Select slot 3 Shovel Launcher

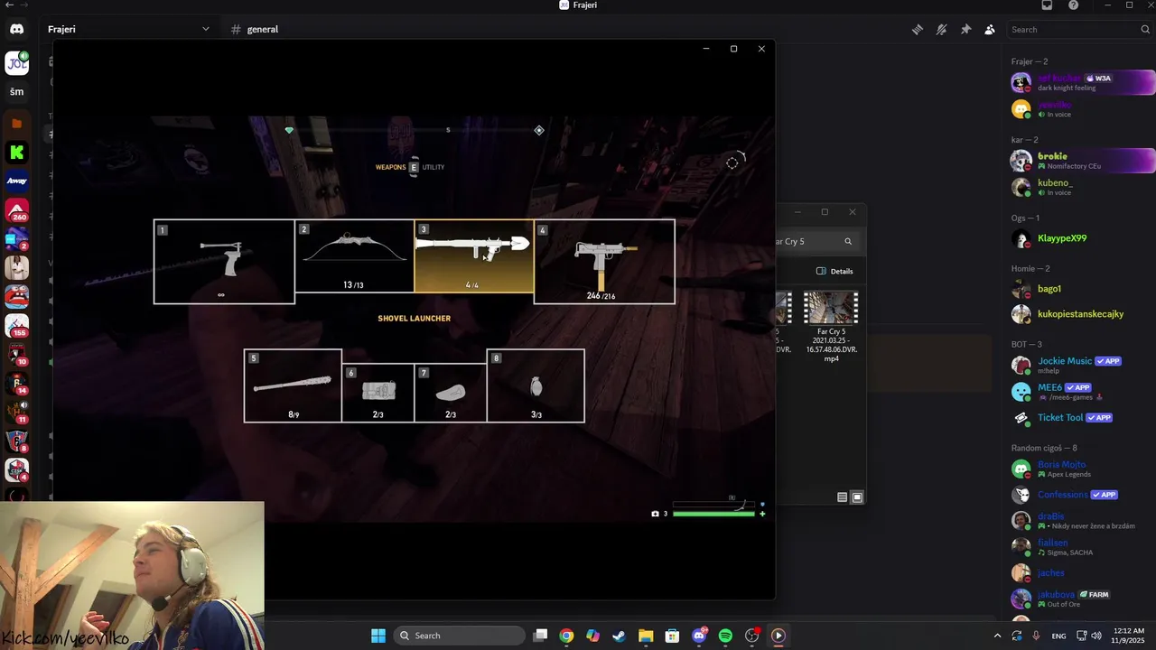point(473,256)
